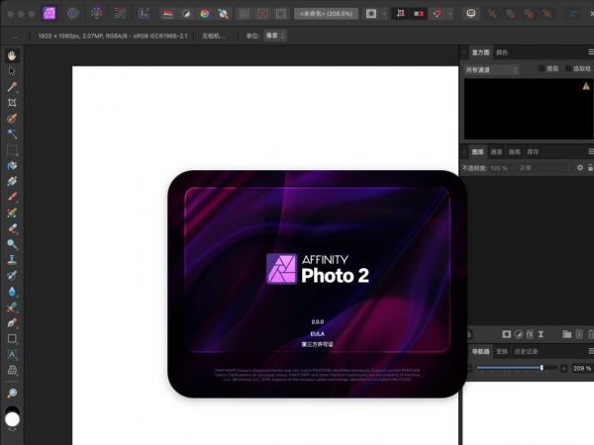Click the 无相机 camera data button
This screenshot has height=445, width=594.
coord(214,36)
